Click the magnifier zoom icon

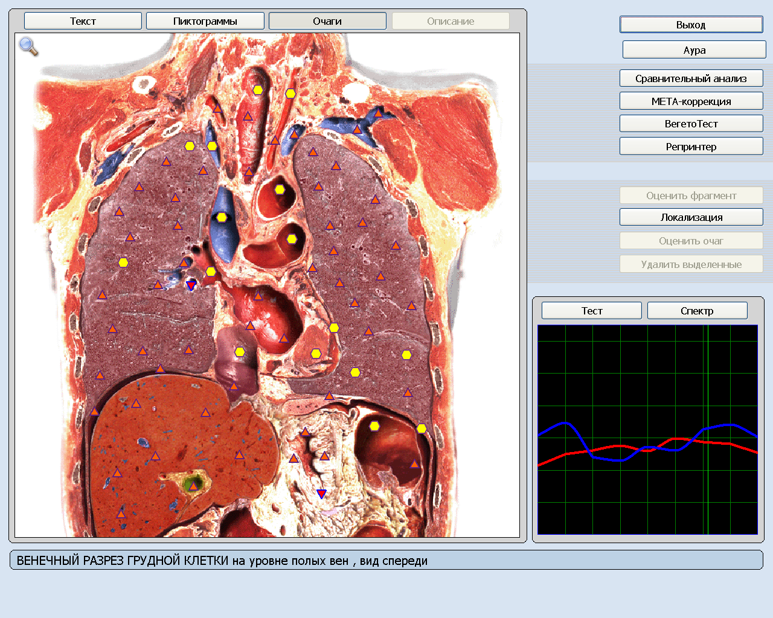[28, 46]
